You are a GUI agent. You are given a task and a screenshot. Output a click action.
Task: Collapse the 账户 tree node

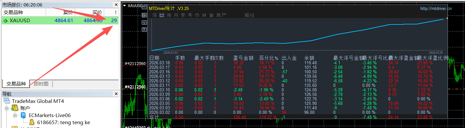click(x=6, y=108)
